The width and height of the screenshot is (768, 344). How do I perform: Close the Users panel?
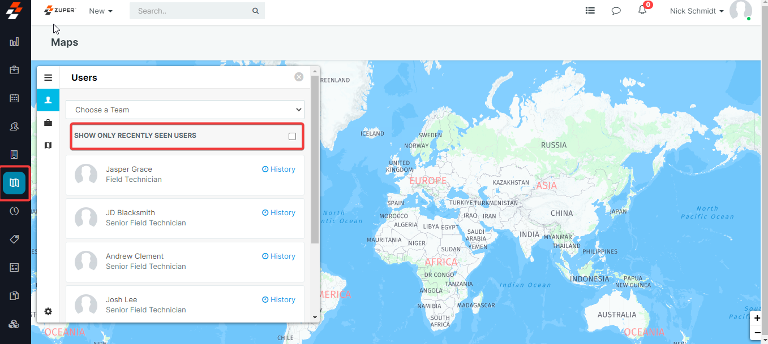coord(299,77)
